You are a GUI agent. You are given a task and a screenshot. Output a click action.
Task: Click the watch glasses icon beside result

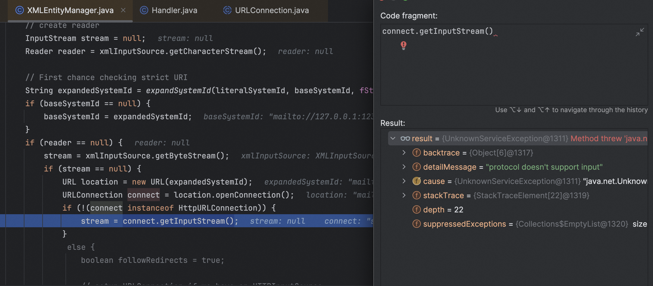point(405,139)
